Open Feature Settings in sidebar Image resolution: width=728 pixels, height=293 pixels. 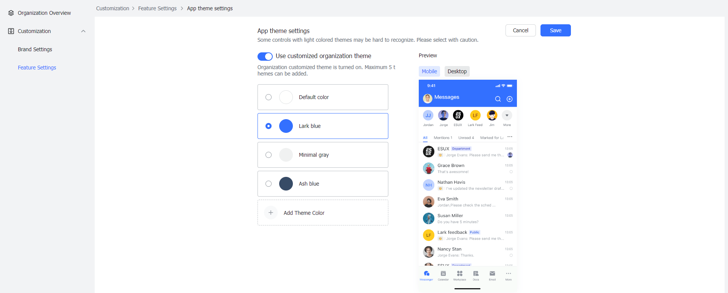(37, 68)
